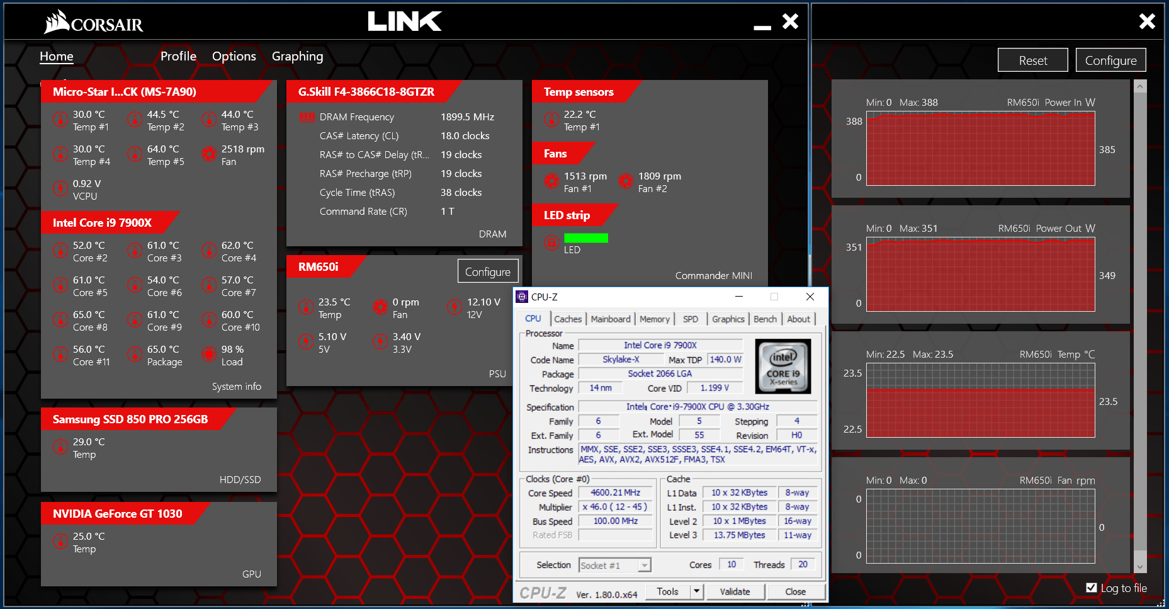Switch to the Graphics tab in CPU-Z
This screenshot has width=1169, height=609.
point(728,319)
